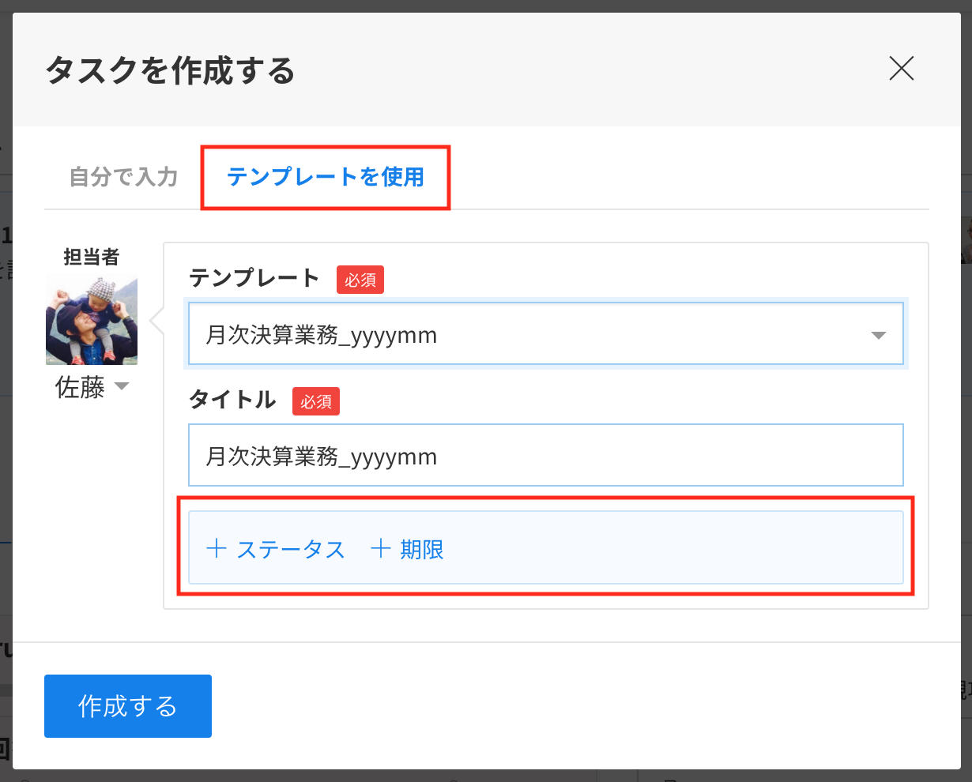
Task: Click the タスクを作成する dialog heading
Action: click(170, 70)
